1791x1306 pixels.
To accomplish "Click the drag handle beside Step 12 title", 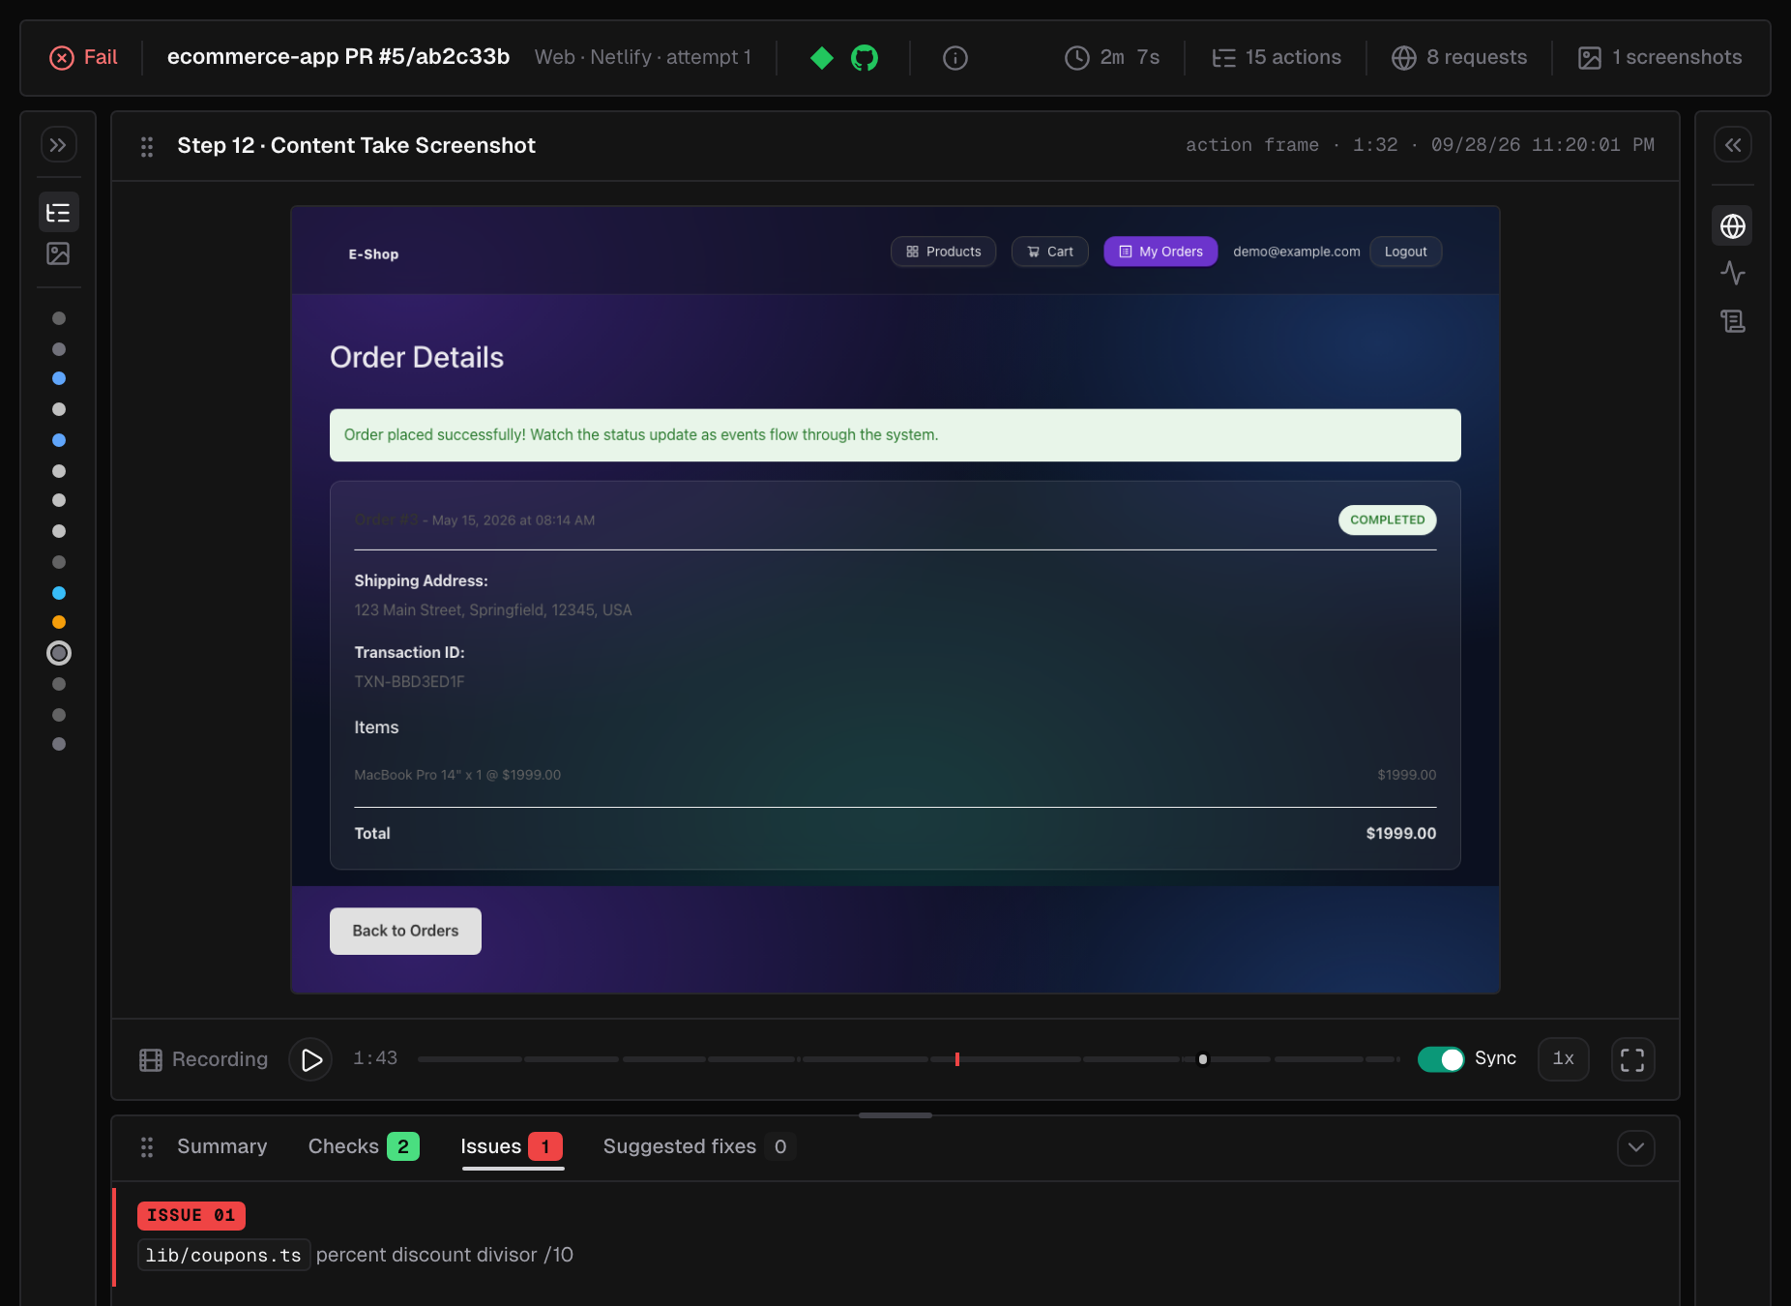I will pyautogui.click(x=147, y=147).
